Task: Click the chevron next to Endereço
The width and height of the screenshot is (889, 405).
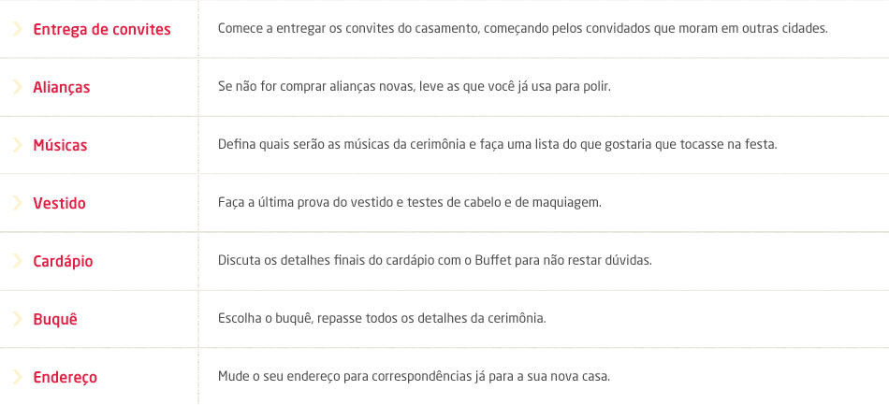Action: click(x=18, y=377)
